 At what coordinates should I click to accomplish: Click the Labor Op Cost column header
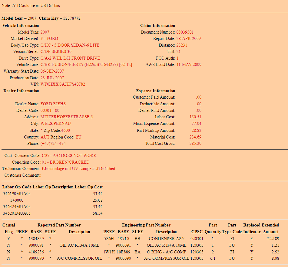point(88,187)
